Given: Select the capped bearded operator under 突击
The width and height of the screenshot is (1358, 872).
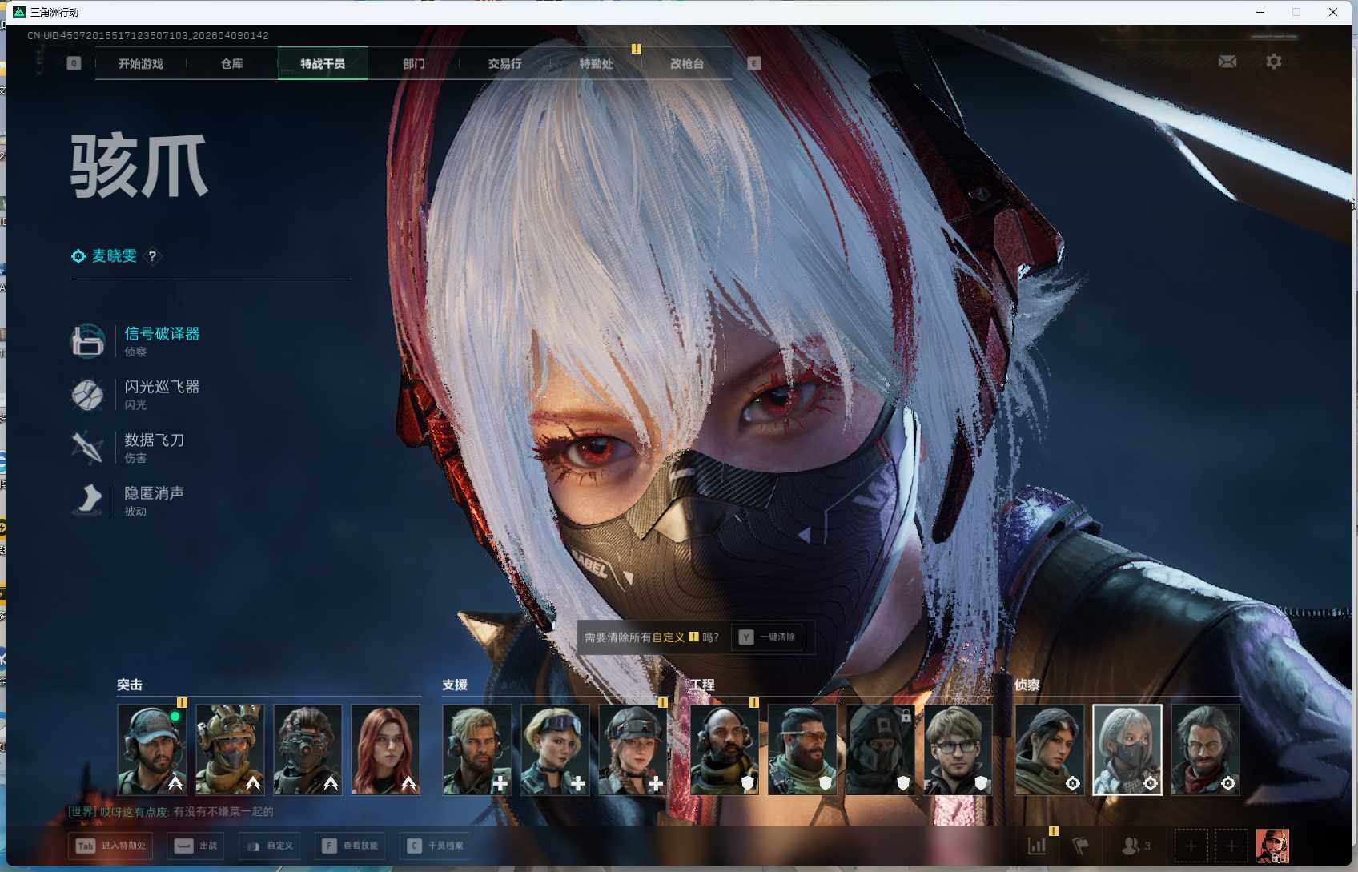Looking at the screenshot, I should tap(152, 749).
